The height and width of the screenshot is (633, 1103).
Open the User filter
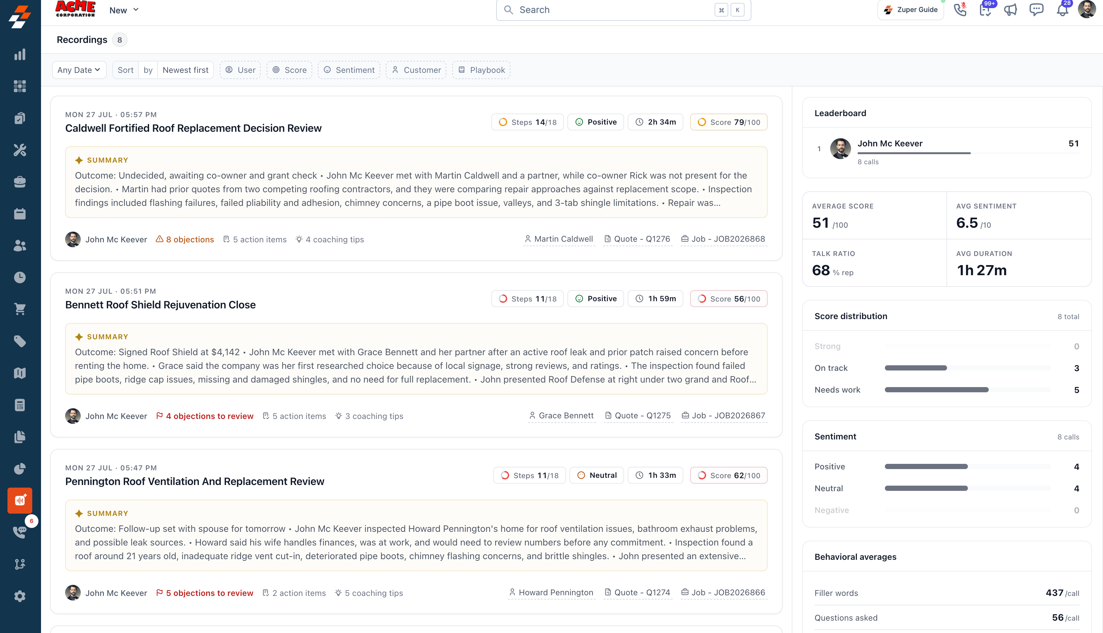pyautogui.click(x=240, y=70)
